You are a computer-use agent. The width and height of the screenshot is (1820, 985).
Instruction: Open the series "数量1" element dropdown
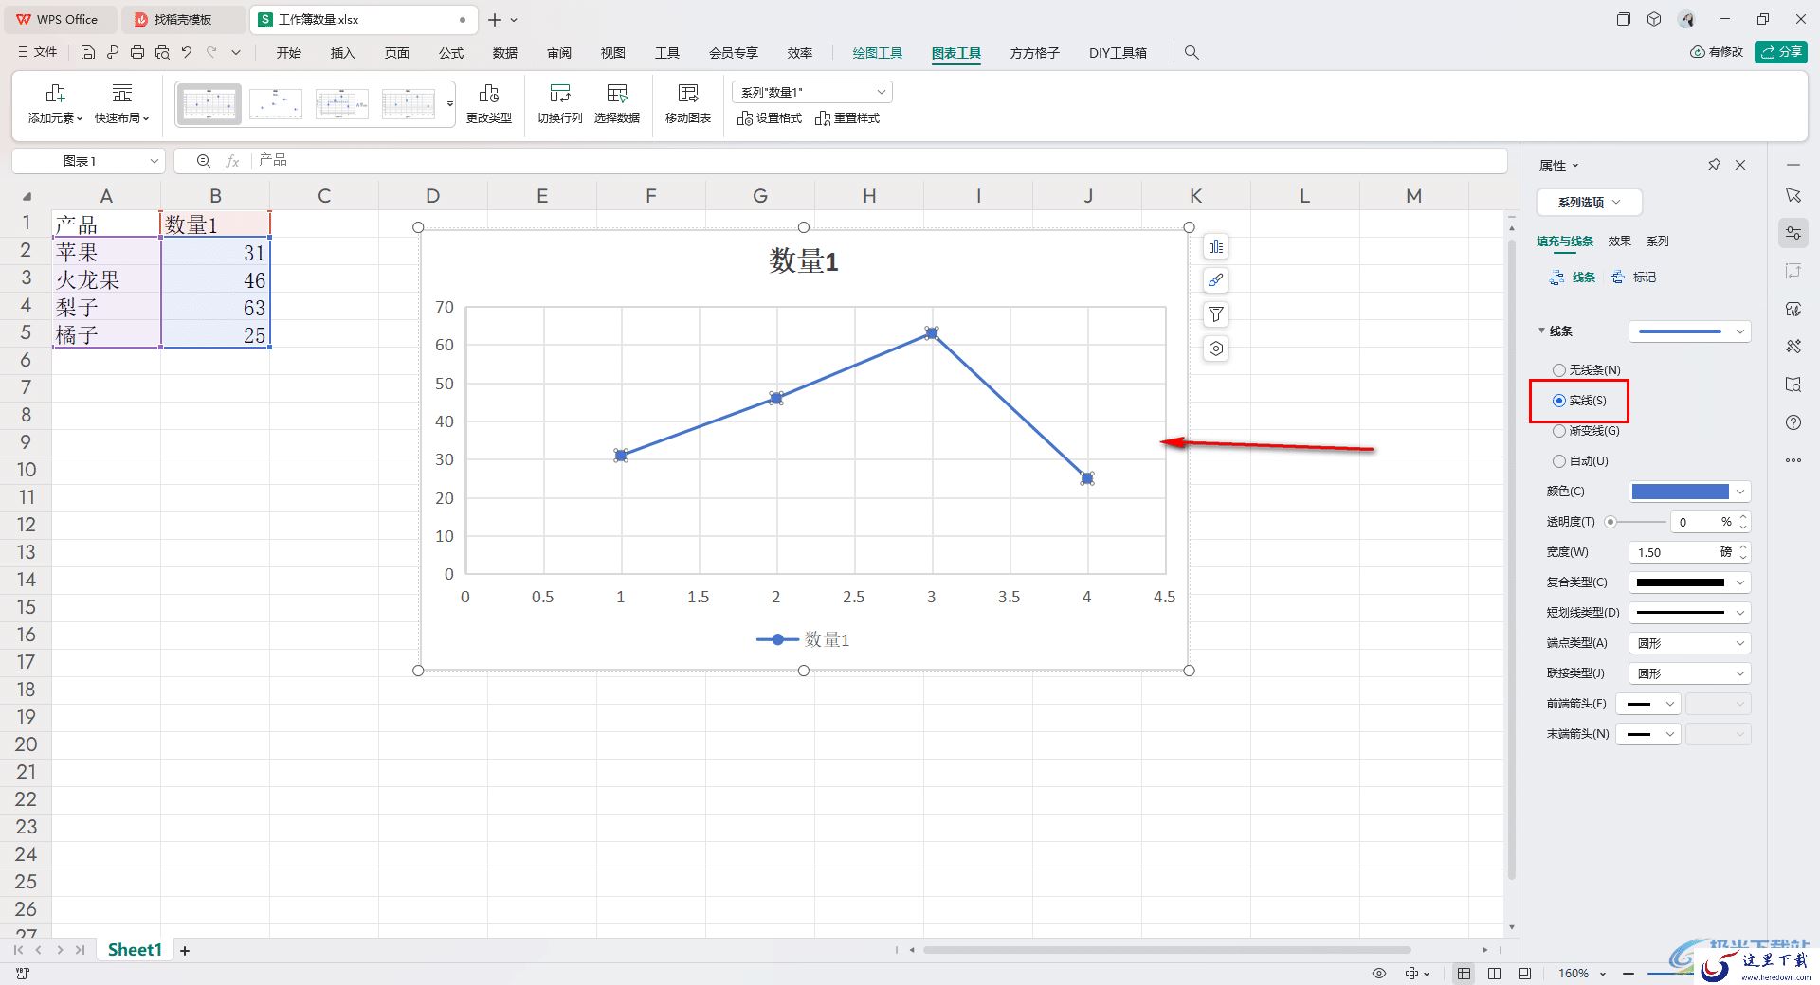pyautogui.click(x=811, y=92)
